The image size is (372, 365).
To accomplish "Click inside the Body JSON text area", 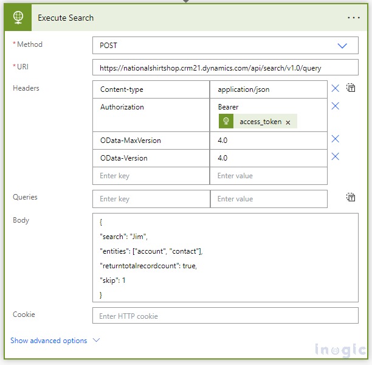I will [x=225, y=257].
